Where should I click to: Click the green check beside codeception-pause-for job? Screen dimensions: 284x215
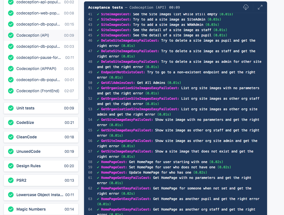coord(11,57)
